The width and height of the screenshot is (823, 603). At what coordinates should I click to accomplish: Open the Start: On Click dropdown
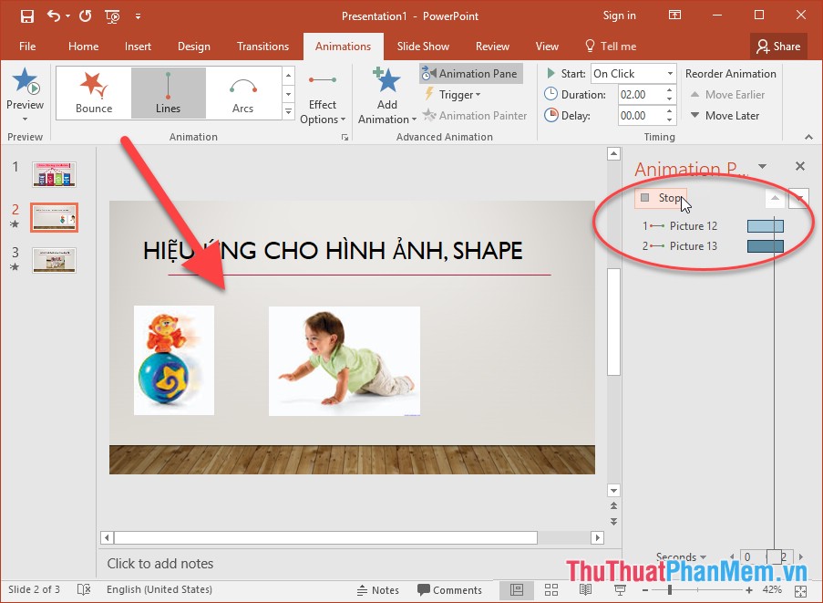click(633, 73)
